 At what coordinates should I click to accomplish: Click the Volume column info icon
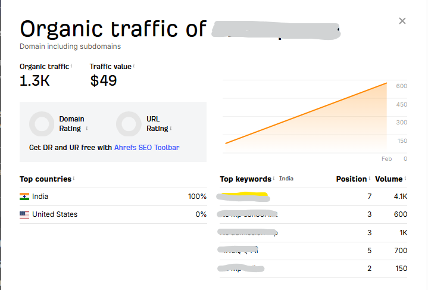405,179
